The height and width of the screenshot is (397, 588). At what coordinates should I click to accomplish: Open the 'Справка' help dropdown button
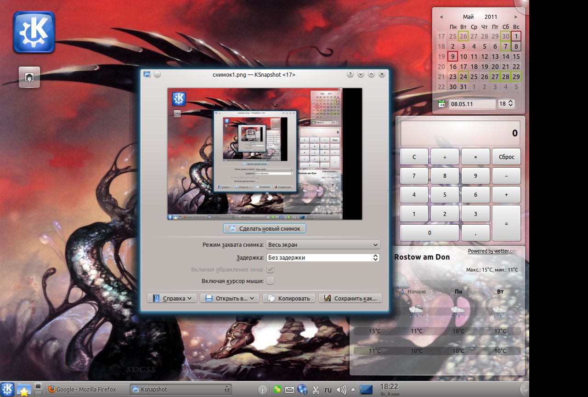[172, 298]
